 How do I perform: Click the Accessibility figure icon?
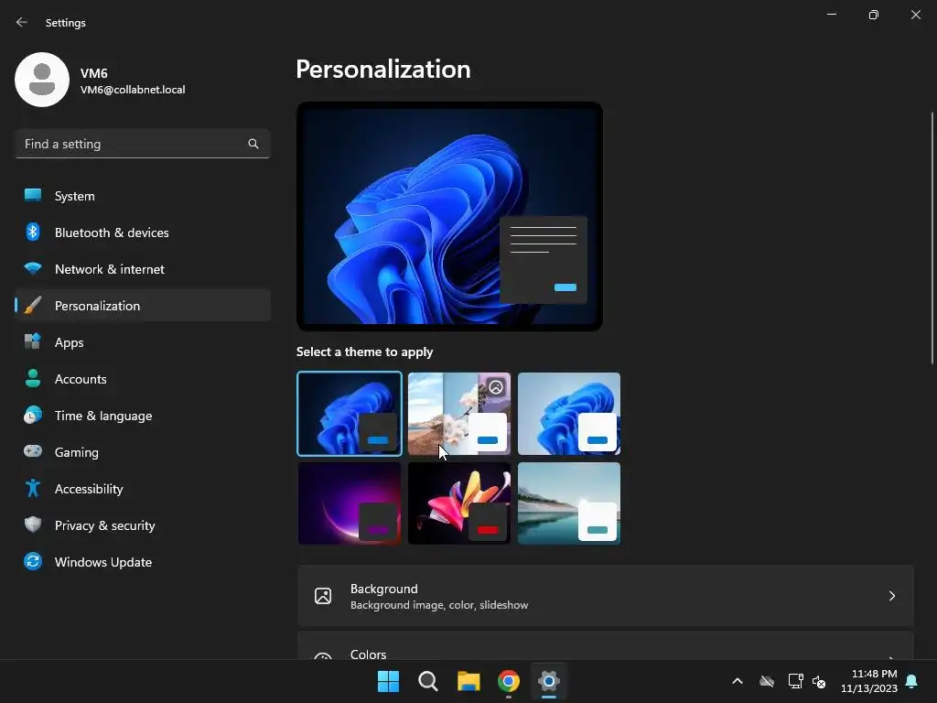click(33, 489)
